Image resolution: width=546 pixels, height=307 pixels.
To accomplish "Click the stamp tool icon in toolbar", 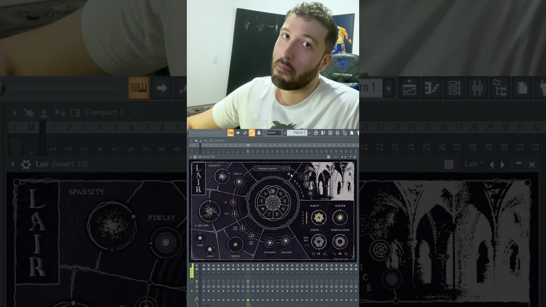I will tap(259, 133).
